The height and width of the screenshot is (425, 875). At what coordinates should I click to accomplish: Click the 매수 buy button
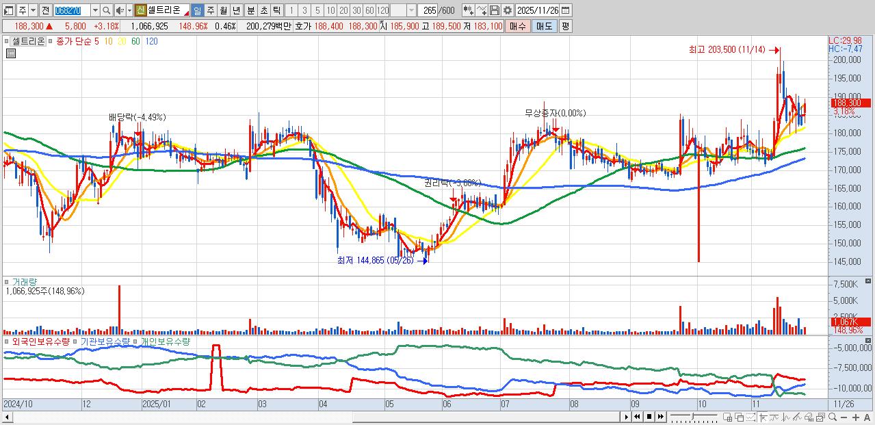[x=518, y=26]
